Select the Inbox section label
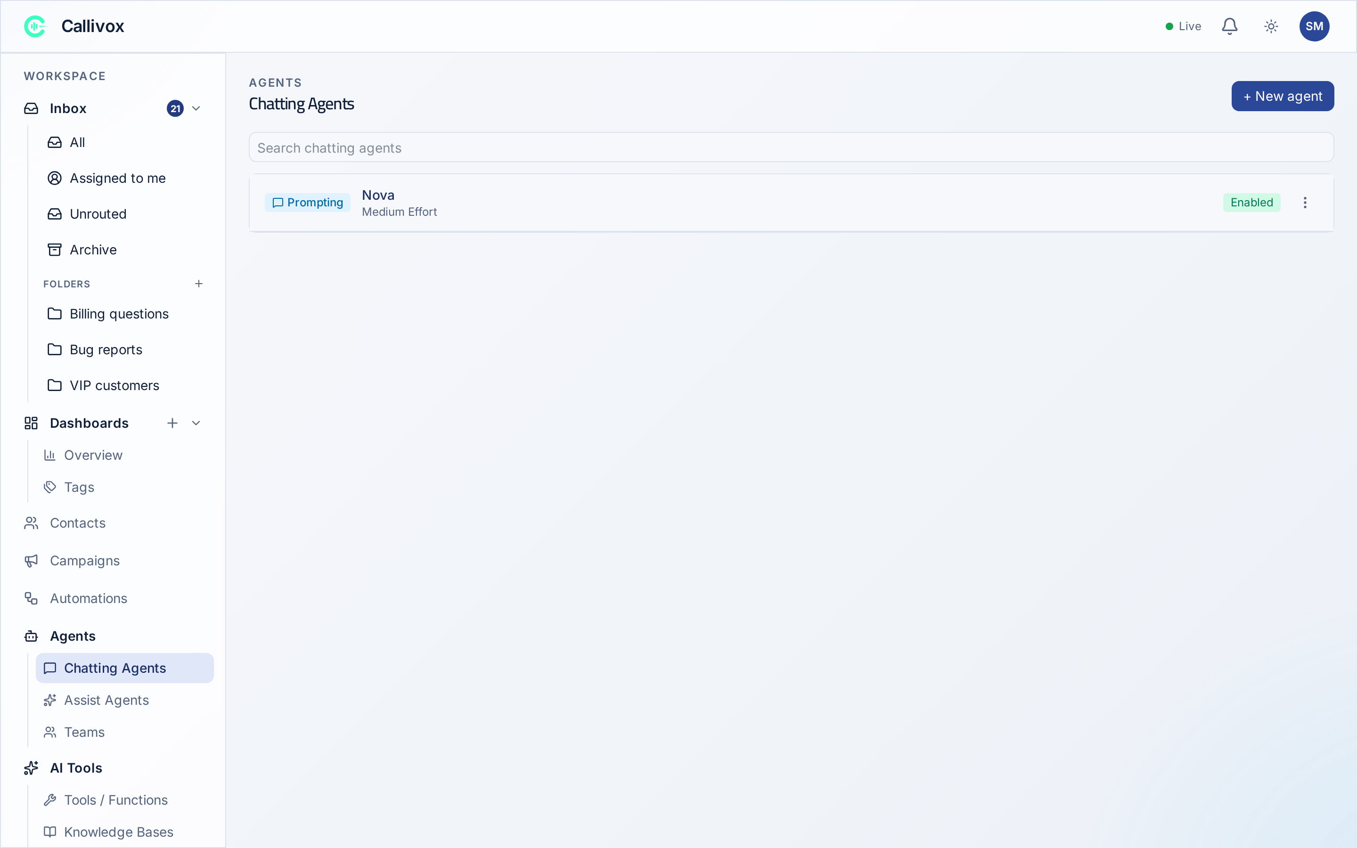The image size is (1357, 848). pyautogui.click(x=68, y=108)
